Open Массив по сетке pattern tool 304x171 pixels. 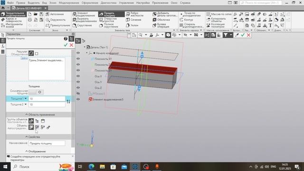pyautogui.click(x=219, y=14)
